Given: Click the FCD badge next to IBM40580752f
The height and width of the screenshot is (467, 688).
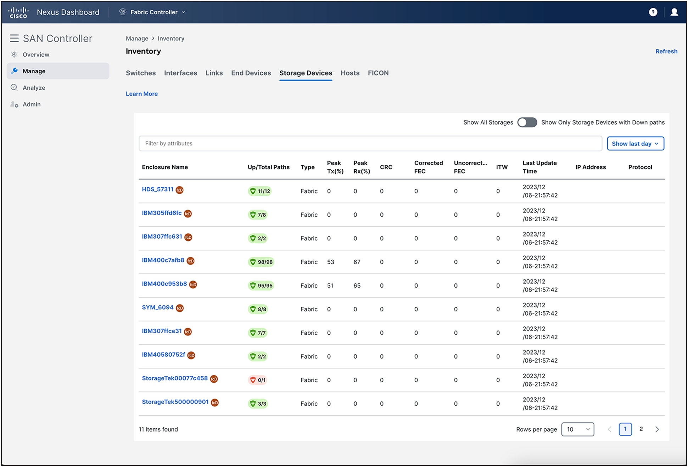Looking at the screenshot, I should (x=191, y=355).
